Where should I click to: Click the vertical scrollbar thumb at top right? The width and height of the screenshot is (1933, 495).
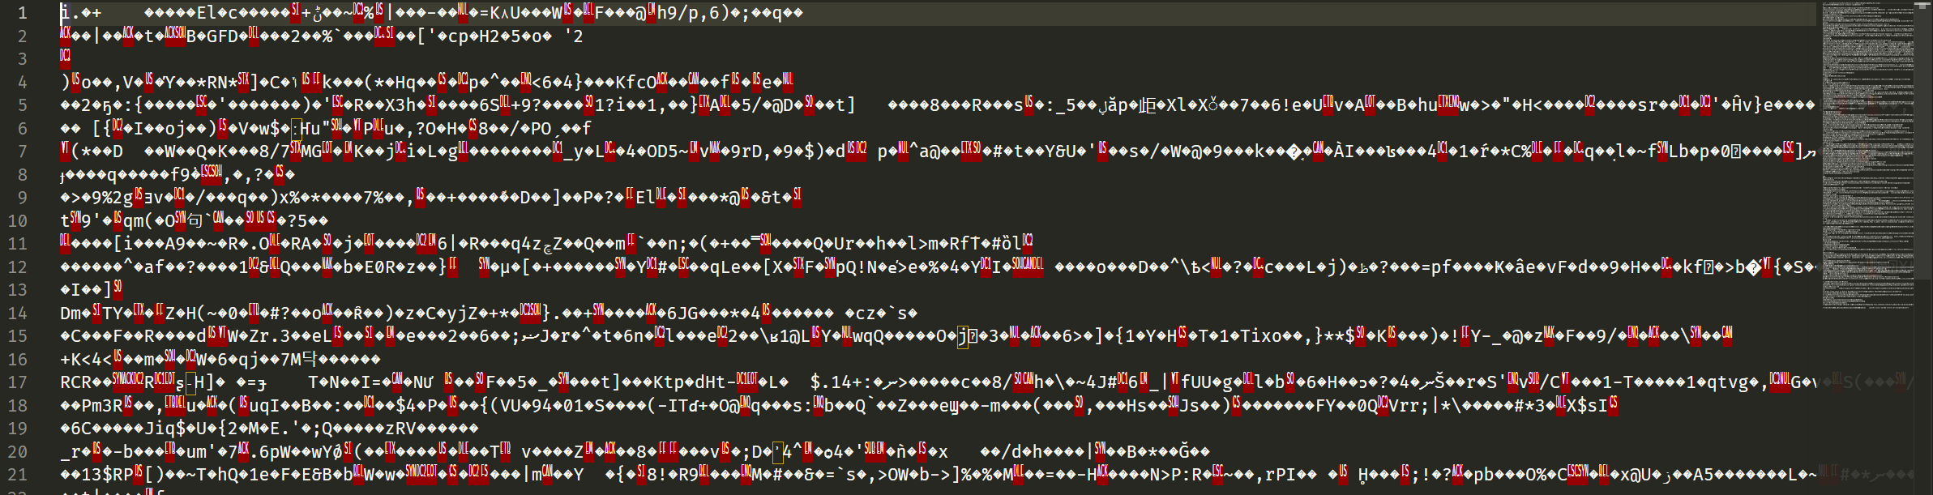[x=1924, y=6]
